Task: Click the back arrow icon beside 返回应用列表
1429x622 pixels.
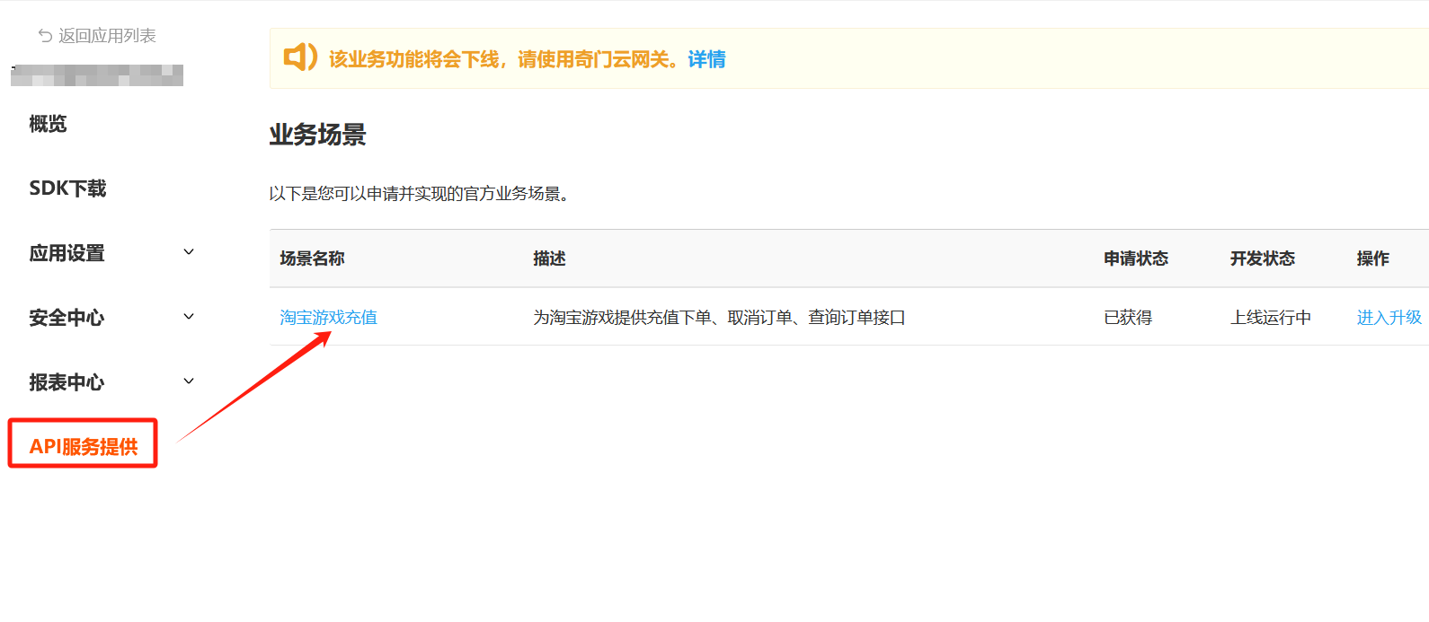Action: 45,36
